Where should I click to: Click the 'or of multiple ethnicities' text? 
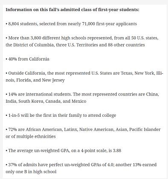tap(31, 136)
